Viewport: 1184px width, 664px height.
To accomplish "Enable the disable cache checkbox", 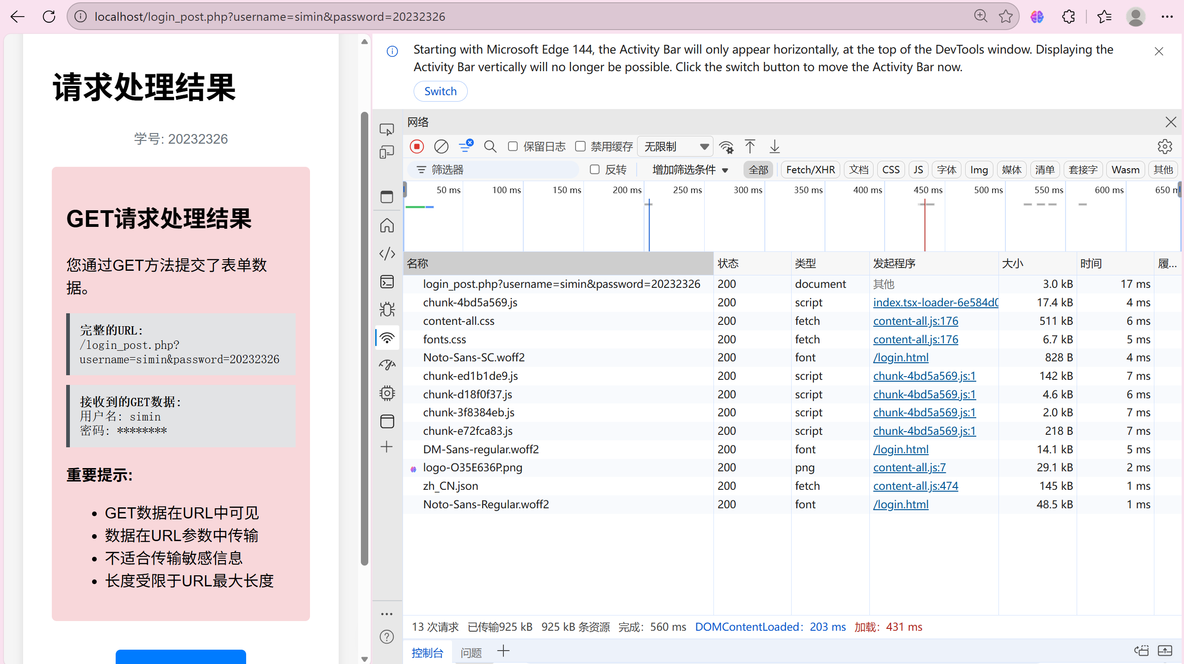I will [x=580, y=146].
